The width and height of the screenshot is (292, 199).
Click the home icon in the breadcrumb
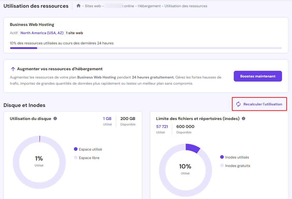[x=79, y=5]
